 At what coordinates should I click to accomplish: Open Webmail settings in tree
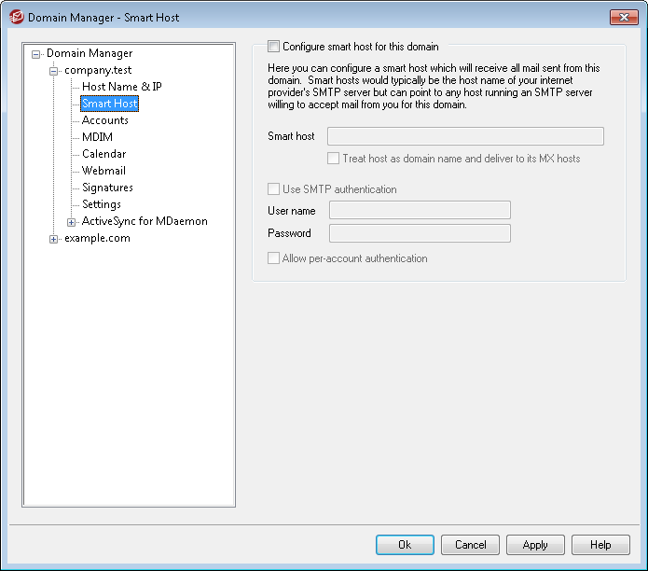(x=103, y=171)
